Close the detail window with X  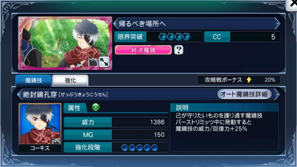pyautogui.click(x=292, y=5)
